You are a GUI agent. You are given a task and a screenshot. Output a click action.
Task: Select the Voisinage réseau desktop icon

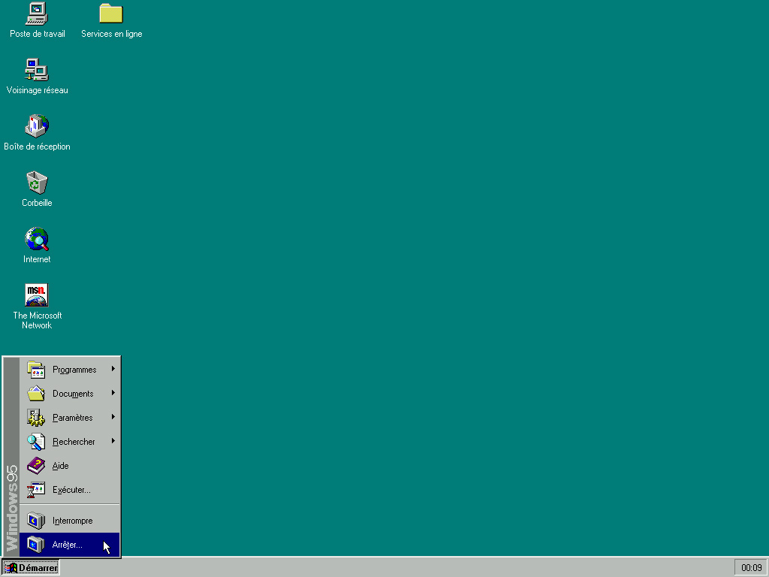tap(37, 70)
